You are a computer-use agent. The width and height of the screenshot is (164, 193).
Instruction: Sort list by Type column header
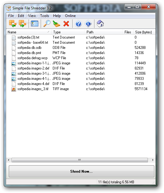click(x=68, y=32)
